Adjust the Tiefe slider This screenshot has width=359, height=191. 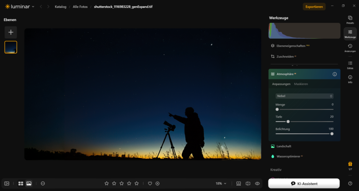pyautogui.click(x=304, y=121)
